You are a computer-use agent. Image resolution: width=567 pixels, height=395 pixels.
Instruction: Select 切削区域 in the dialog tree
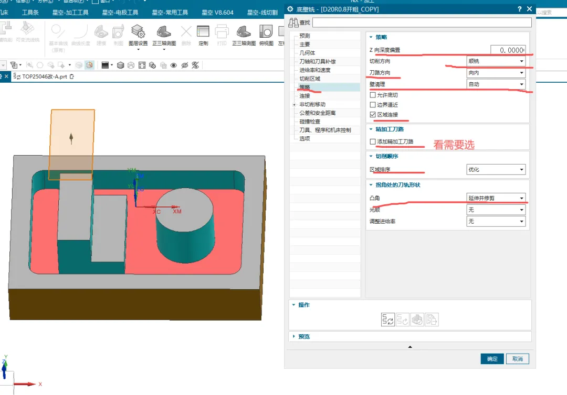(310, 79)
